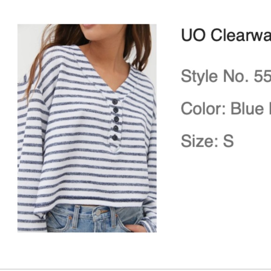This screenshot has height=271, width=271.
Task: Click the top button on the striped shirt
Action: point(115,102)
